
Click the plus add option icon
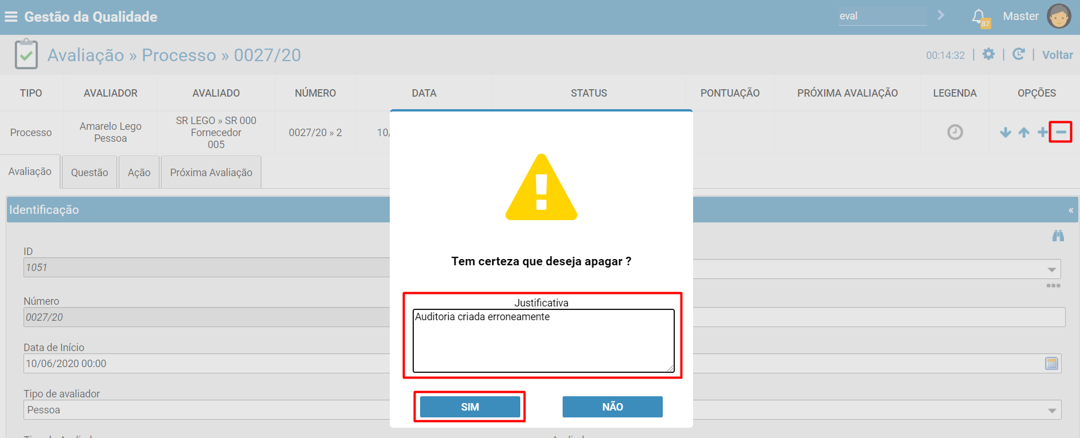click(x=1042, y=133)
